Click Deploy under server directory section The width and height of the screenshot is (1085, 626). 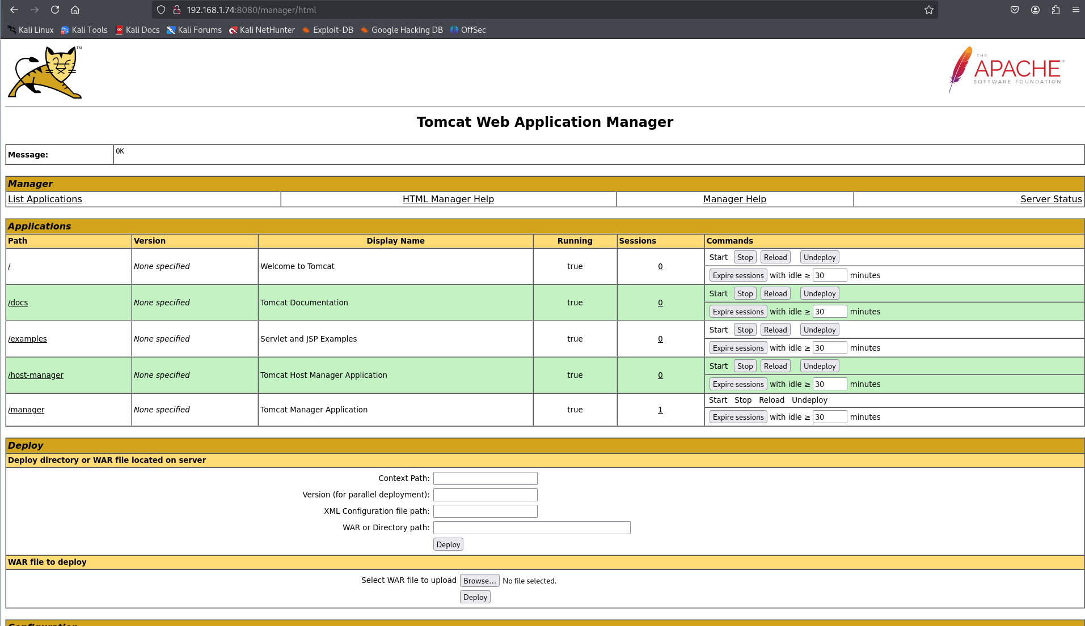click(448, 544)
